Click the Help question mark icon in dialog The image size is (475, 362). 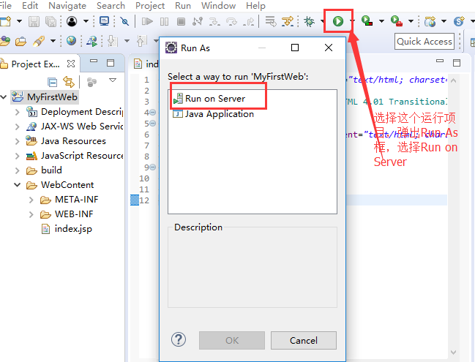179,339
